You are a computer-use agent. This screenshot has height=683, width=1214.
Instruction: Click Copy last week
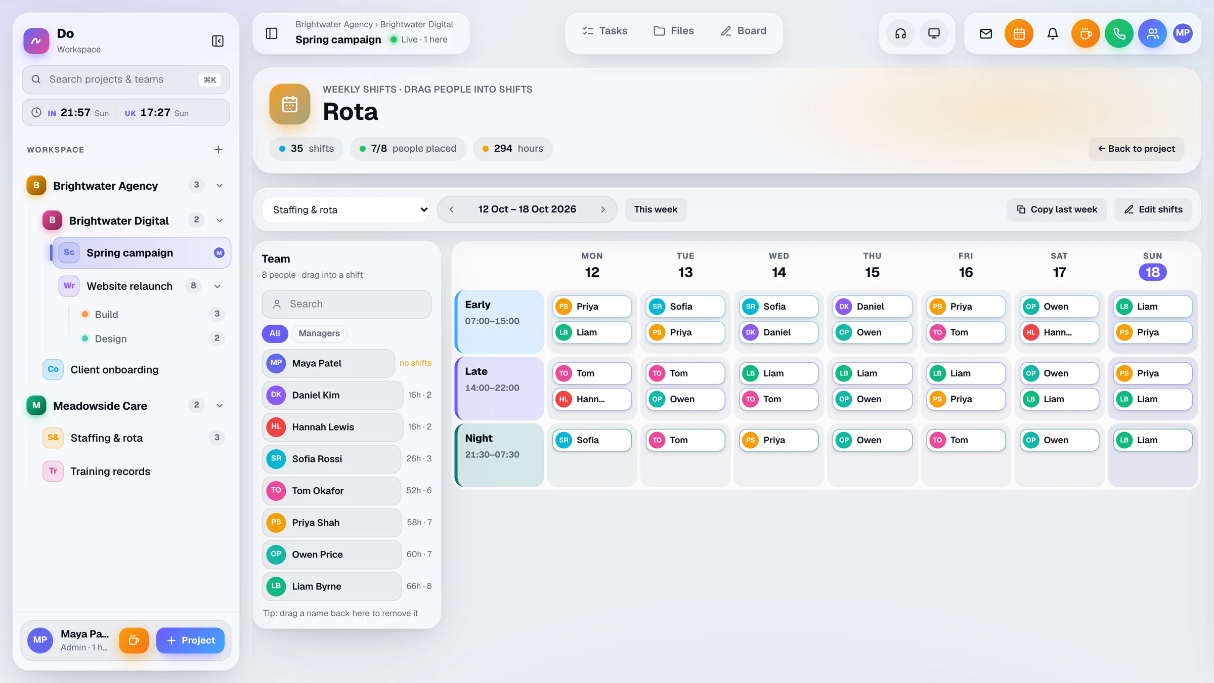coord(1057,209)
